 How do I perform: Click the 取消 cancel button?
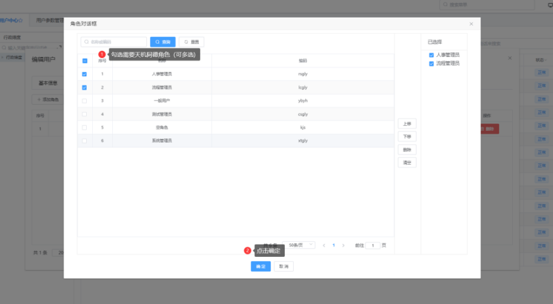[283, 266]
